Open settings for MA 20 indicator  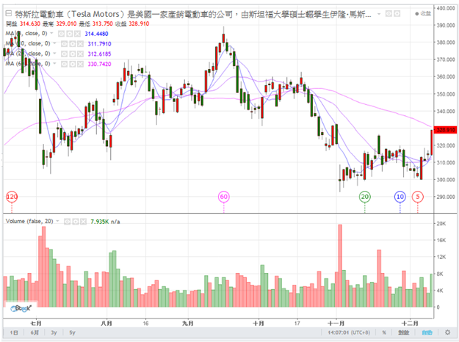[72, 54]
